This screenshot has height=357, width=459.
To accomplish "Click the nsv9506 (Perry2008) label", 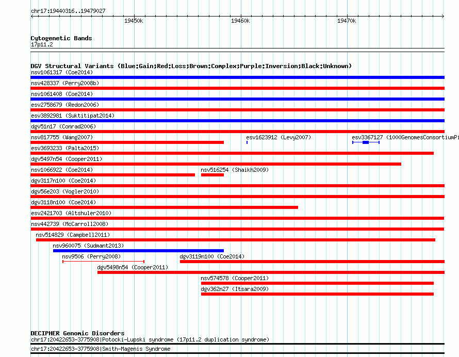I will (91, 256).
